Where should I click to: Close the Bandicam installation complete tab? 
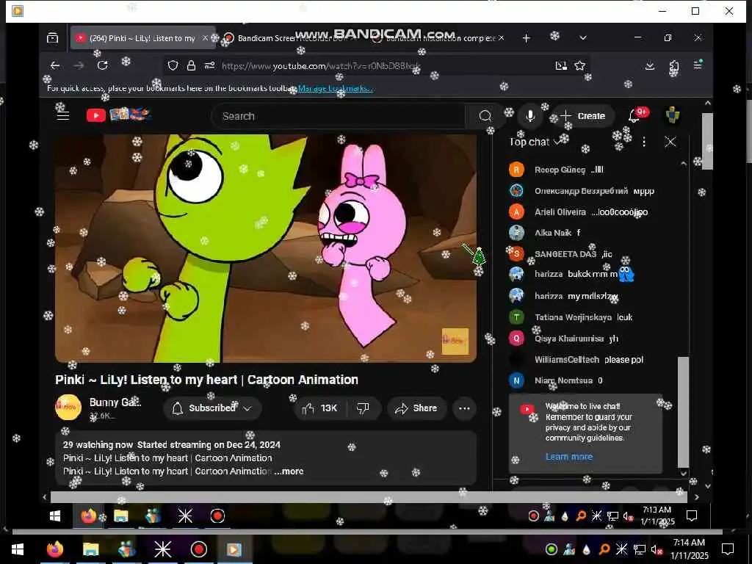pos(501,38)
